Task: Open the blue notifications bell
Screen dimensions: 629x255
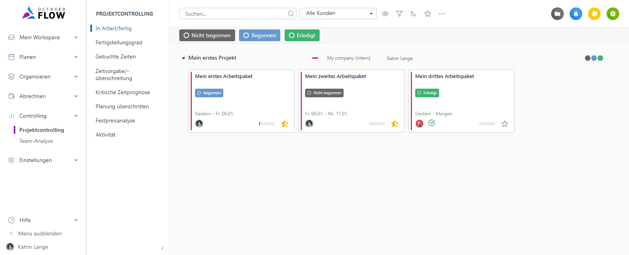Action: tap(576, 14)
